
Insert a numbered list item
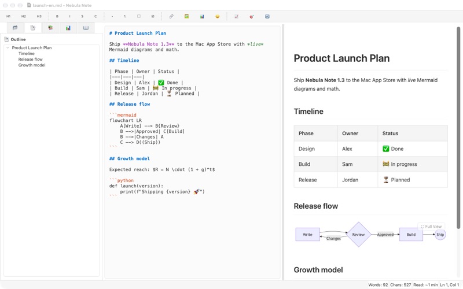tap(125, 17)
